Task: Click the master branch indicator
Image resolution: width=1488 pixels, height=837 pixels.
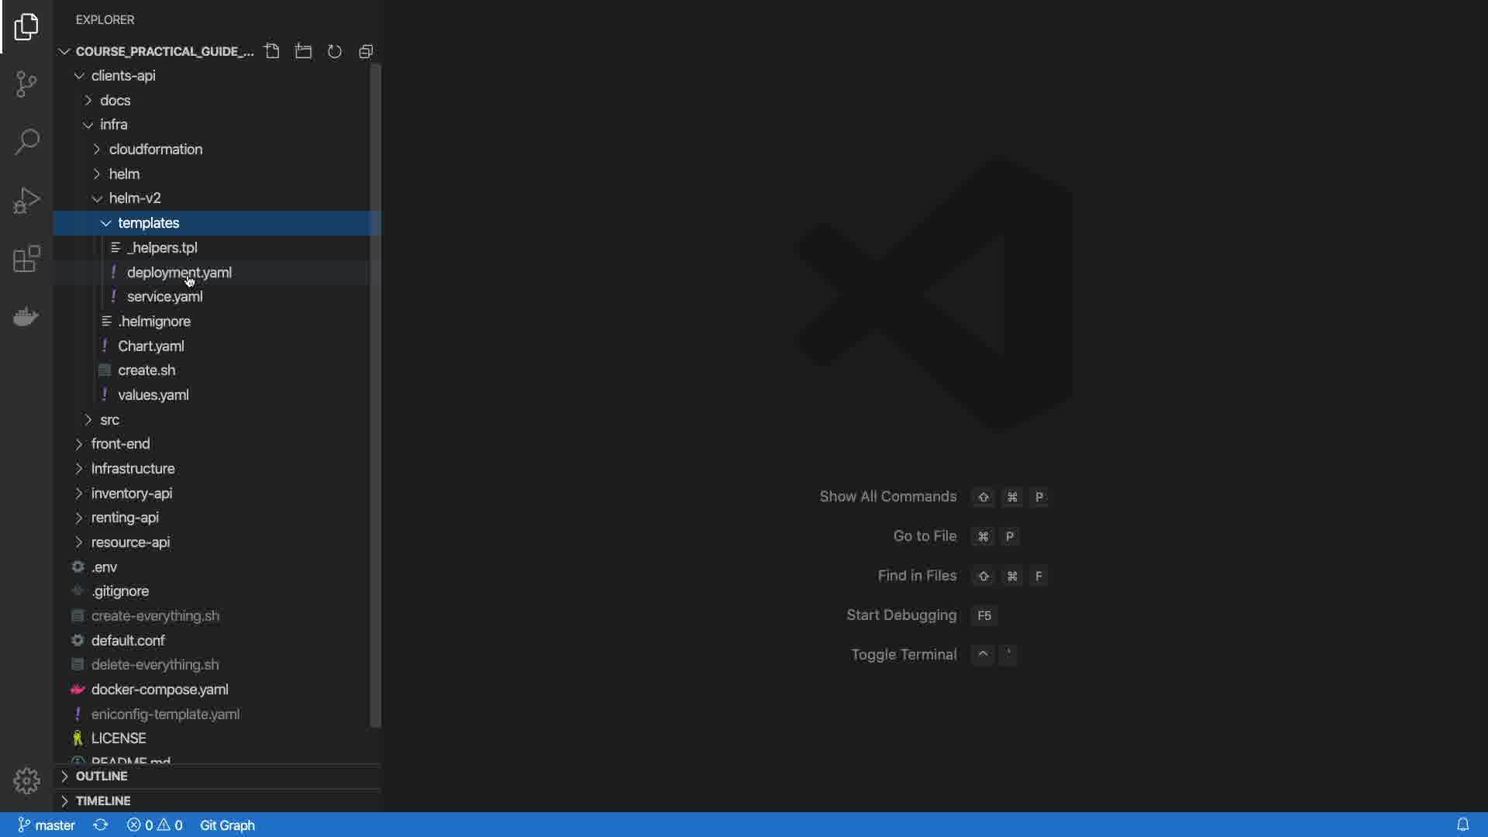Action: 46,825
